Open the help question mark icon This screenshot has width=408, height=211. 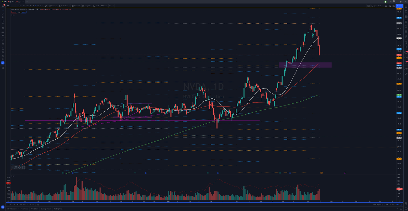click(406, 208)
